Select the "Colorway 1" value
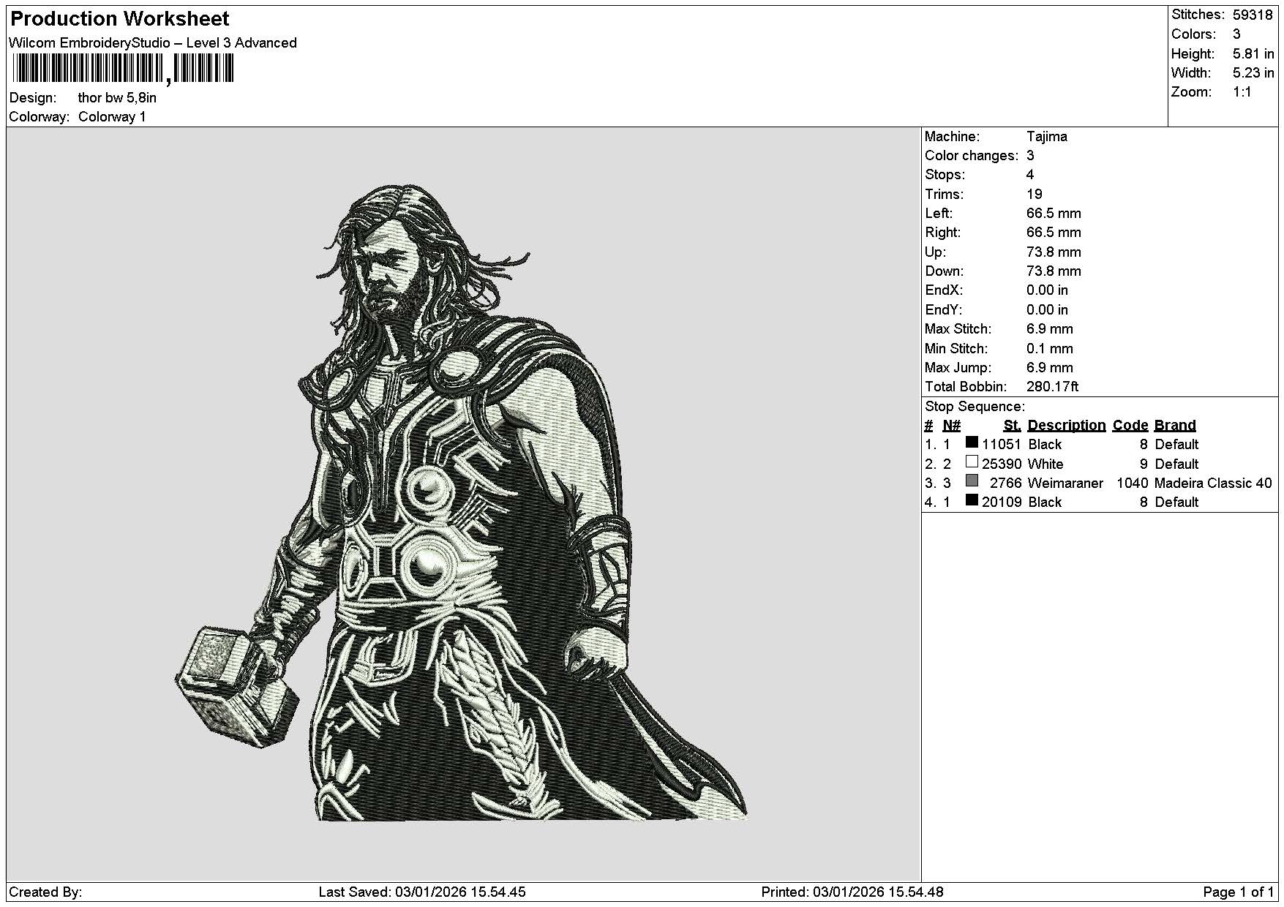Viewport: 1284px width, 907px height. (112, 117)
